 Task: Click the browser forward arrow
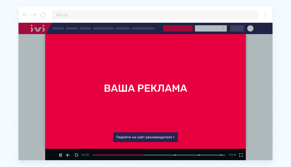coord(34,15)
